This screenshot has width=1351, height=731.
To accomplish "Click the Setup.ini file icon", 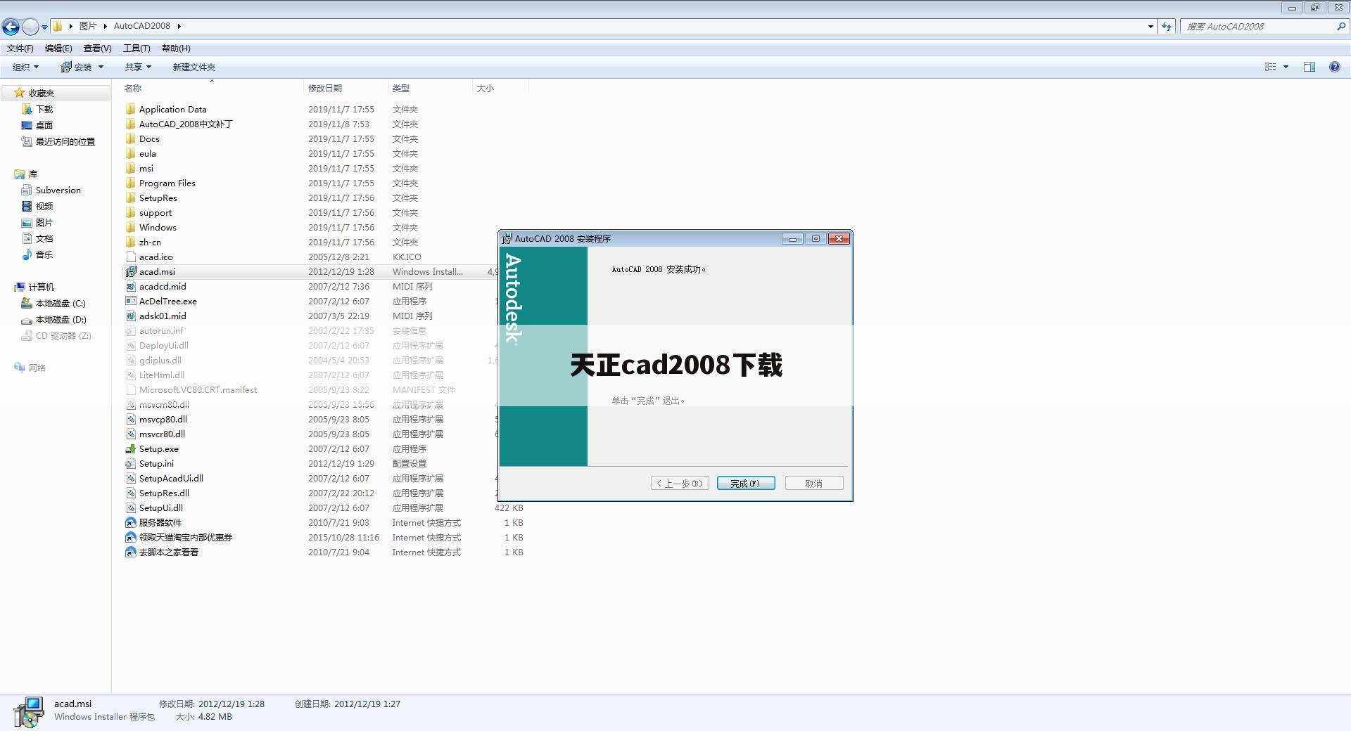I will coord(130,463).
